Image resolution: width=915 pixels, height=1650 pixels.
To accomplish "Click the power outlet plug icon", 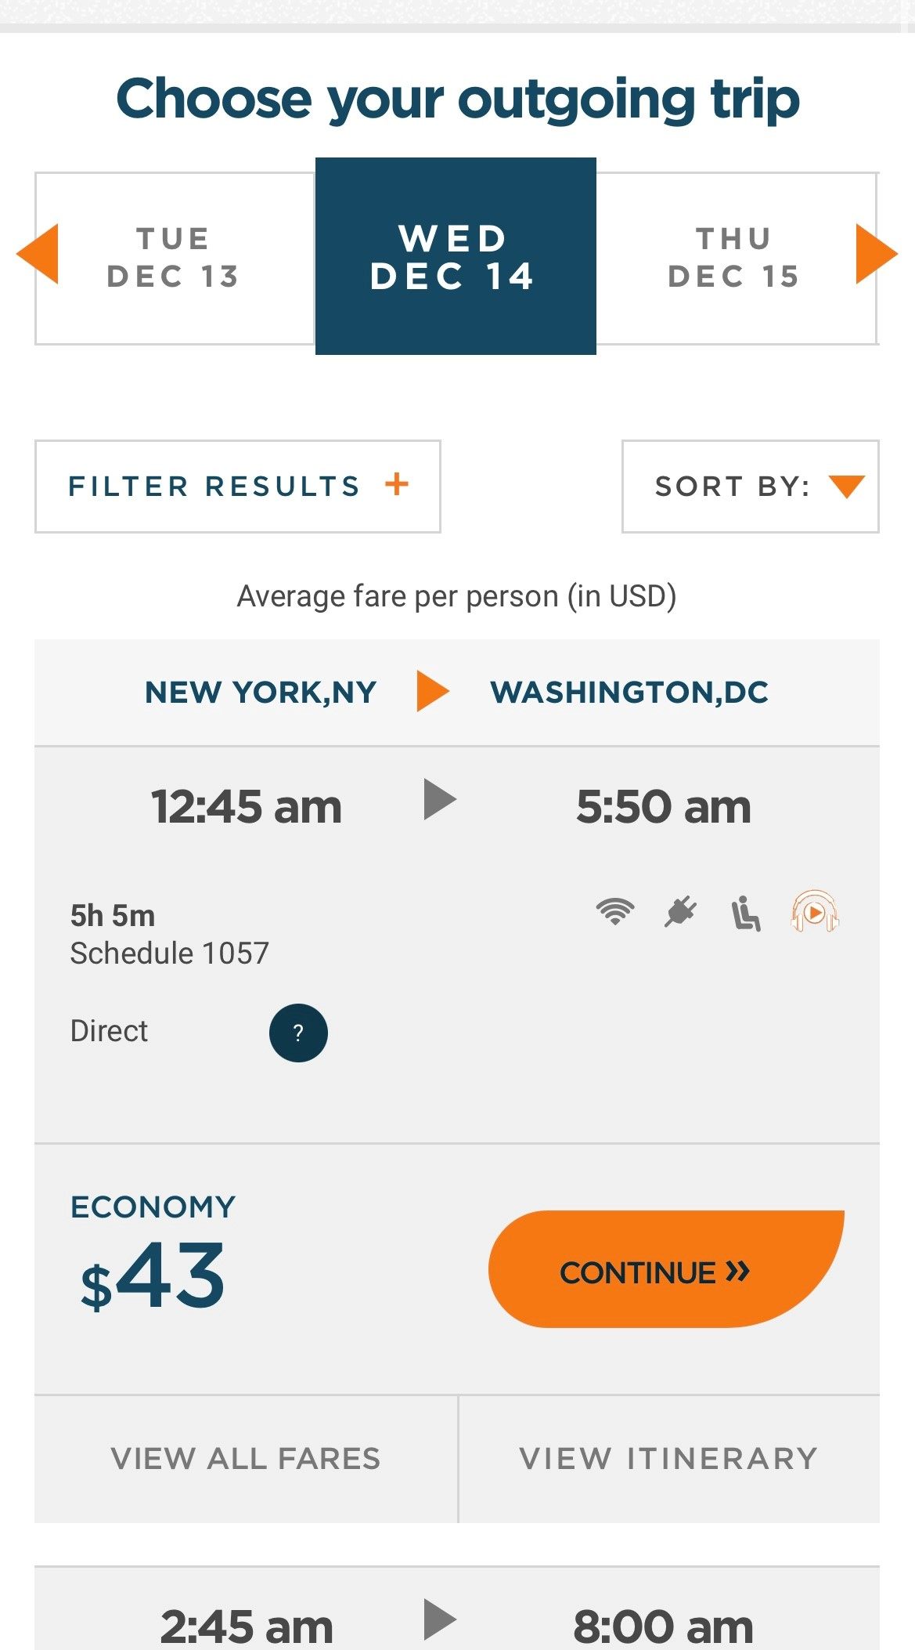I will (680, 913).
